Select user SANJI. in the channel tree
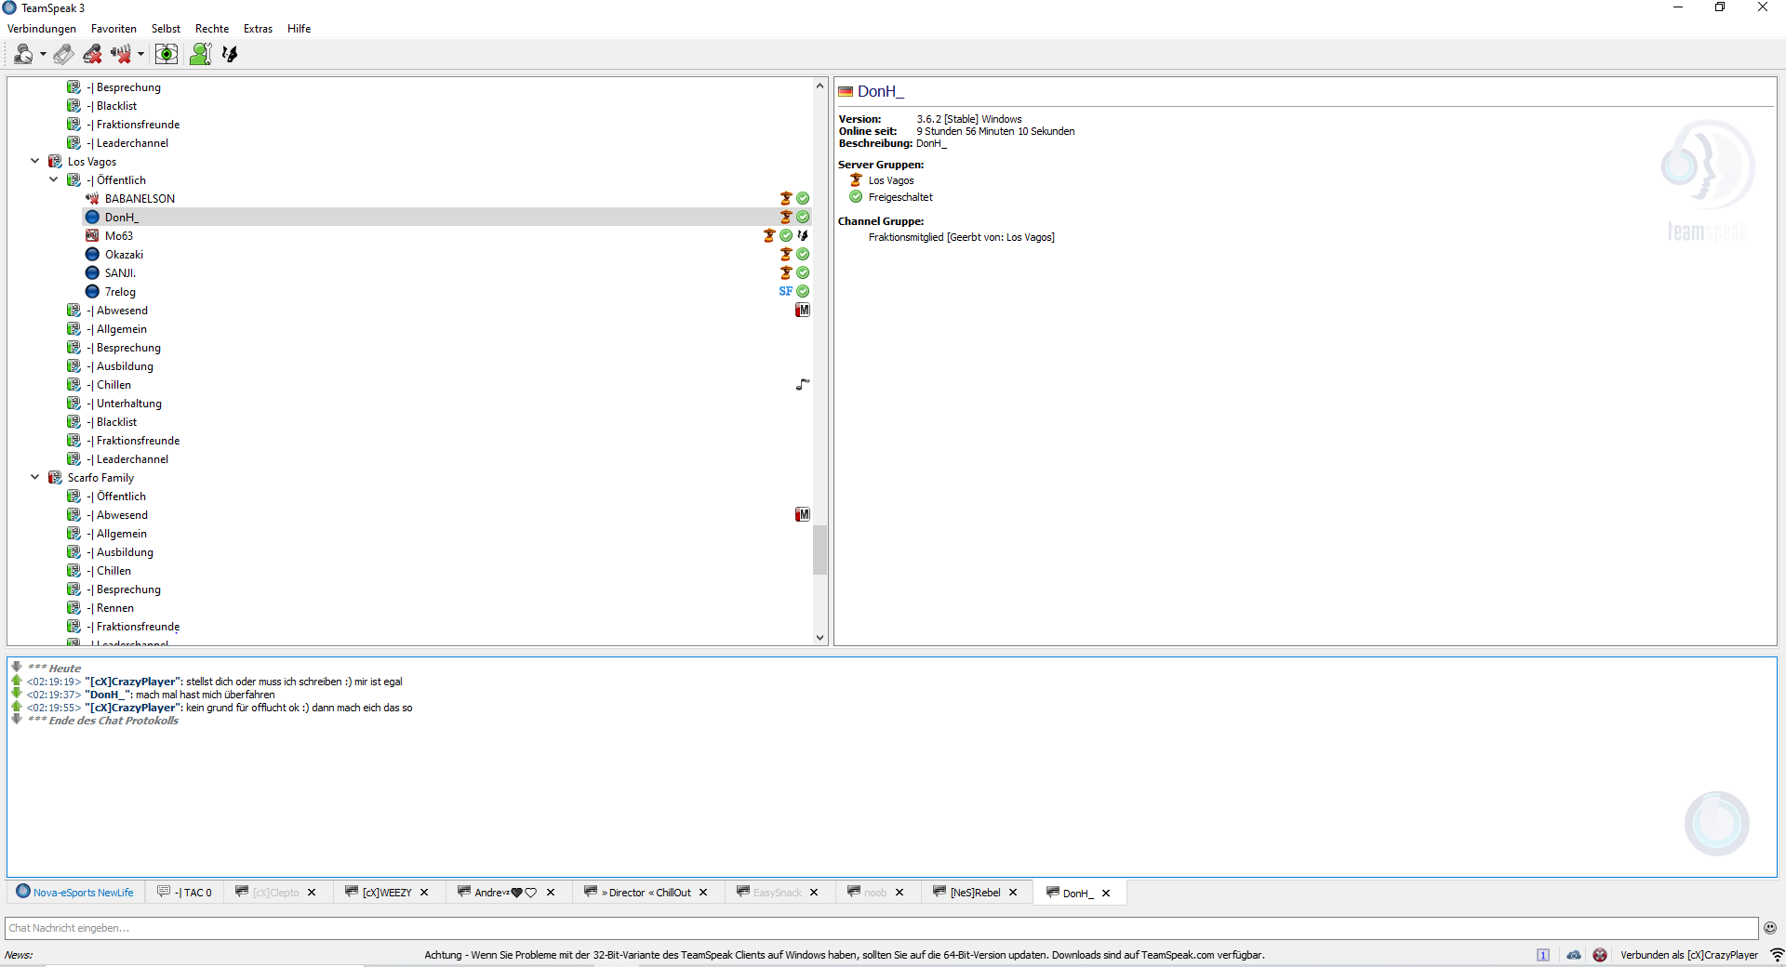Screen dimensions: 1786x967 coord(120,273)
